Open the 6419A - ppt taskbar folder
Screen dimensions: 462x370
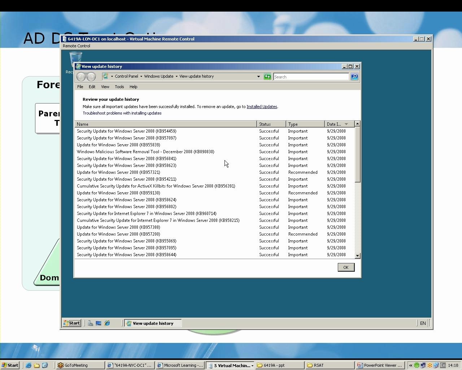coord(280,365)
